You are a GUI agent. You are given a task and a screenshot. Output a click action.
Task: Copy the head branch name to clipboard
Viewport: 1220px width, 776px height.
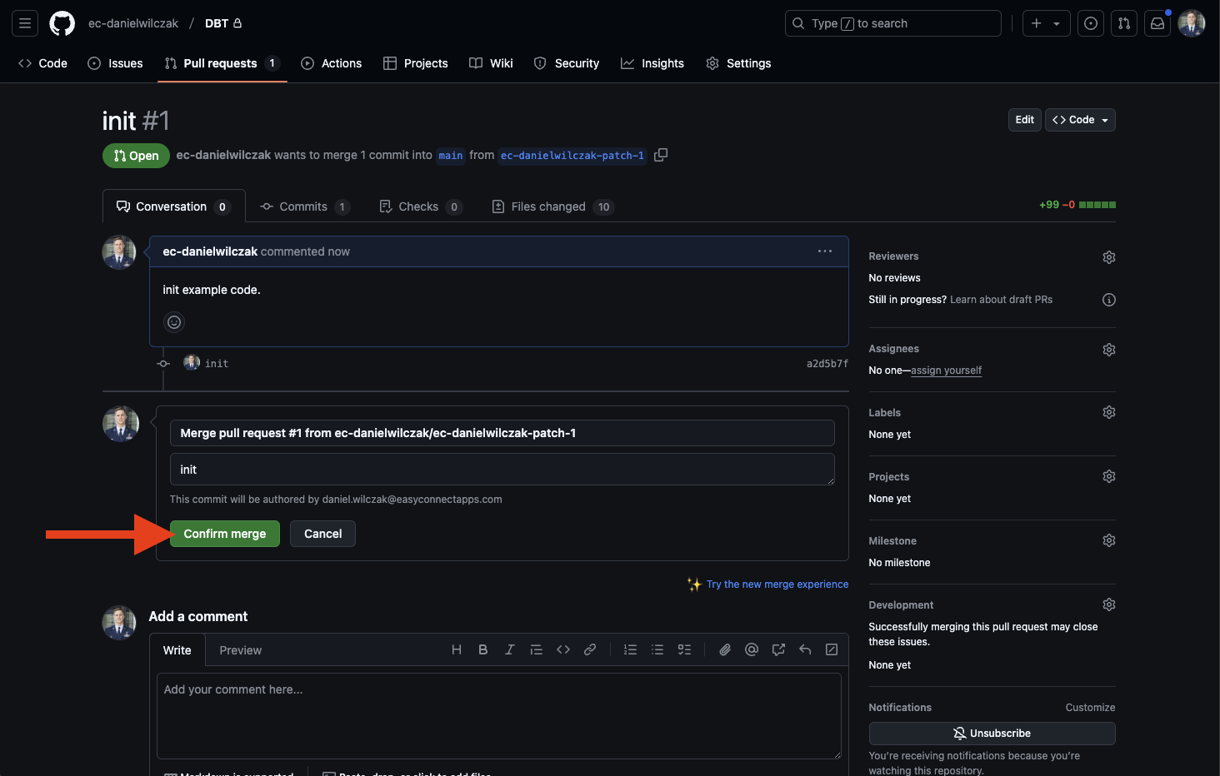[x=661, y=155]
